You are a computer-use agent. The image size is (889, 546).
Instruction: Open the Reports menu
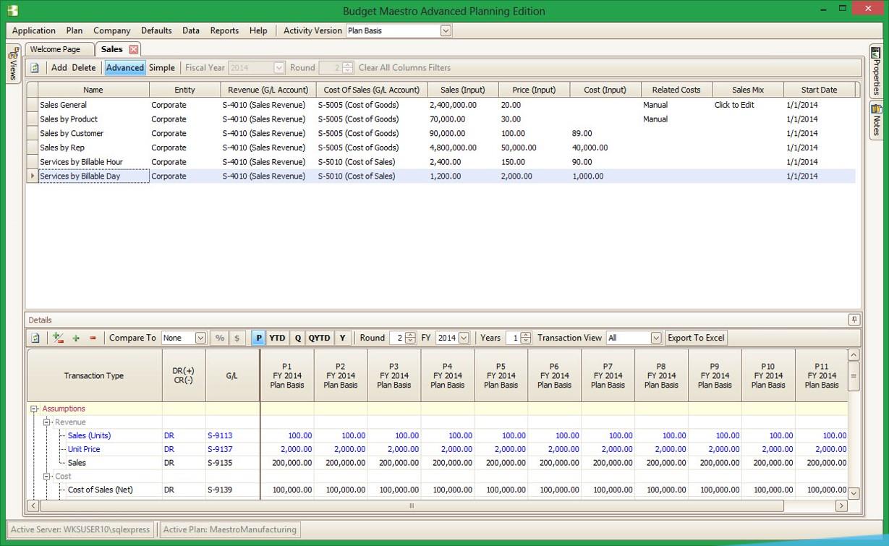point(224,30)
